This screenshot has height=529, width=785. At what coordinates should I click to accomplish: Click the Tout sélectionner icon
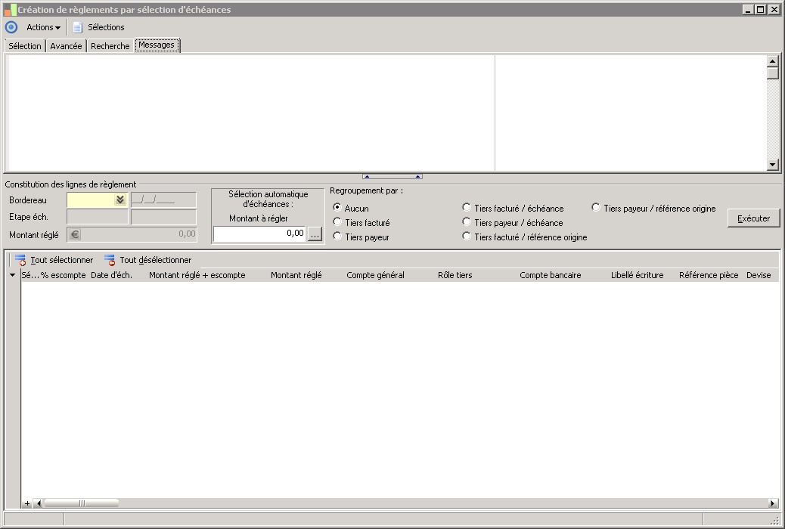20,260
